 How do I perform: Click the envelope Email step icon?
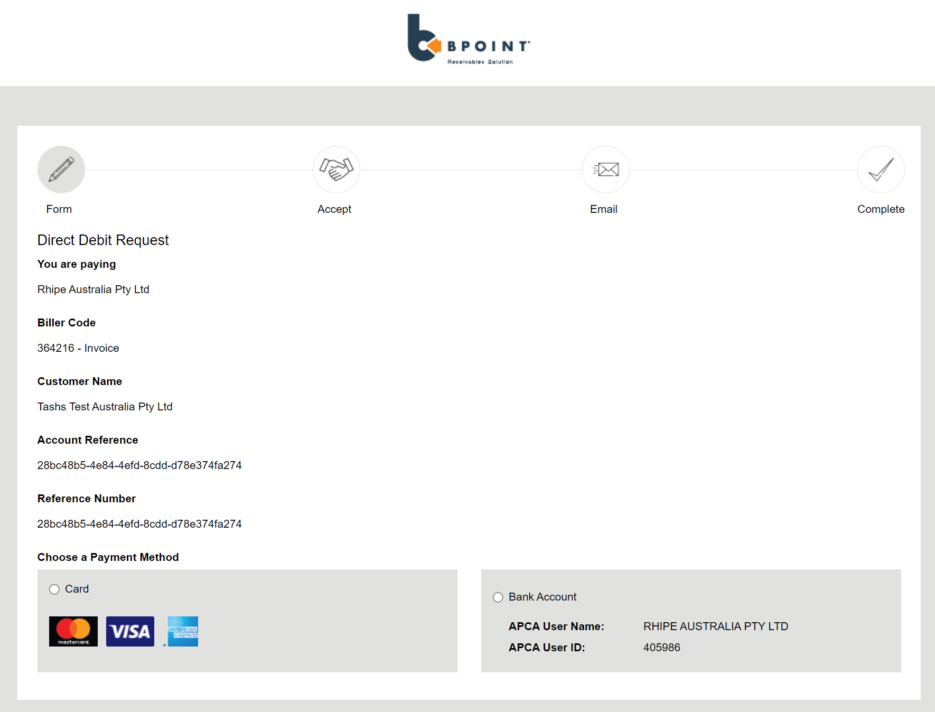(x=606, y=170)
